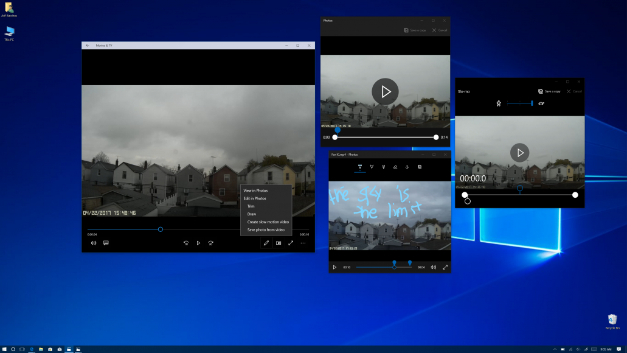Click Save a copy in Slo-mo window
The height and width of the screenshot is (353, 627).
point(549,92)
